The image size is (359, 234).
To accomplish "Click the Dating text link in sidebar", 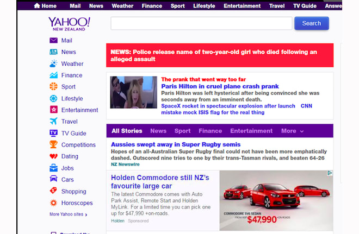I will (x=70, y=156).
